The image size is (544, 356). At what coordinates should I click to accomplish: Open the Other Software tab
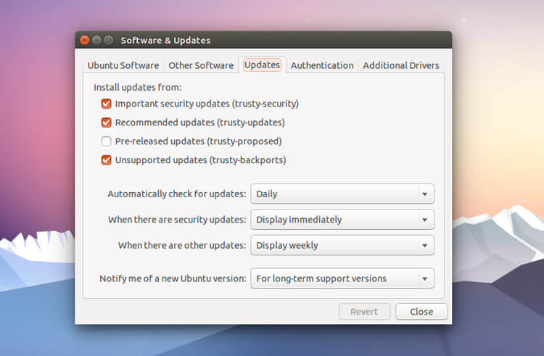coord(201,65)
